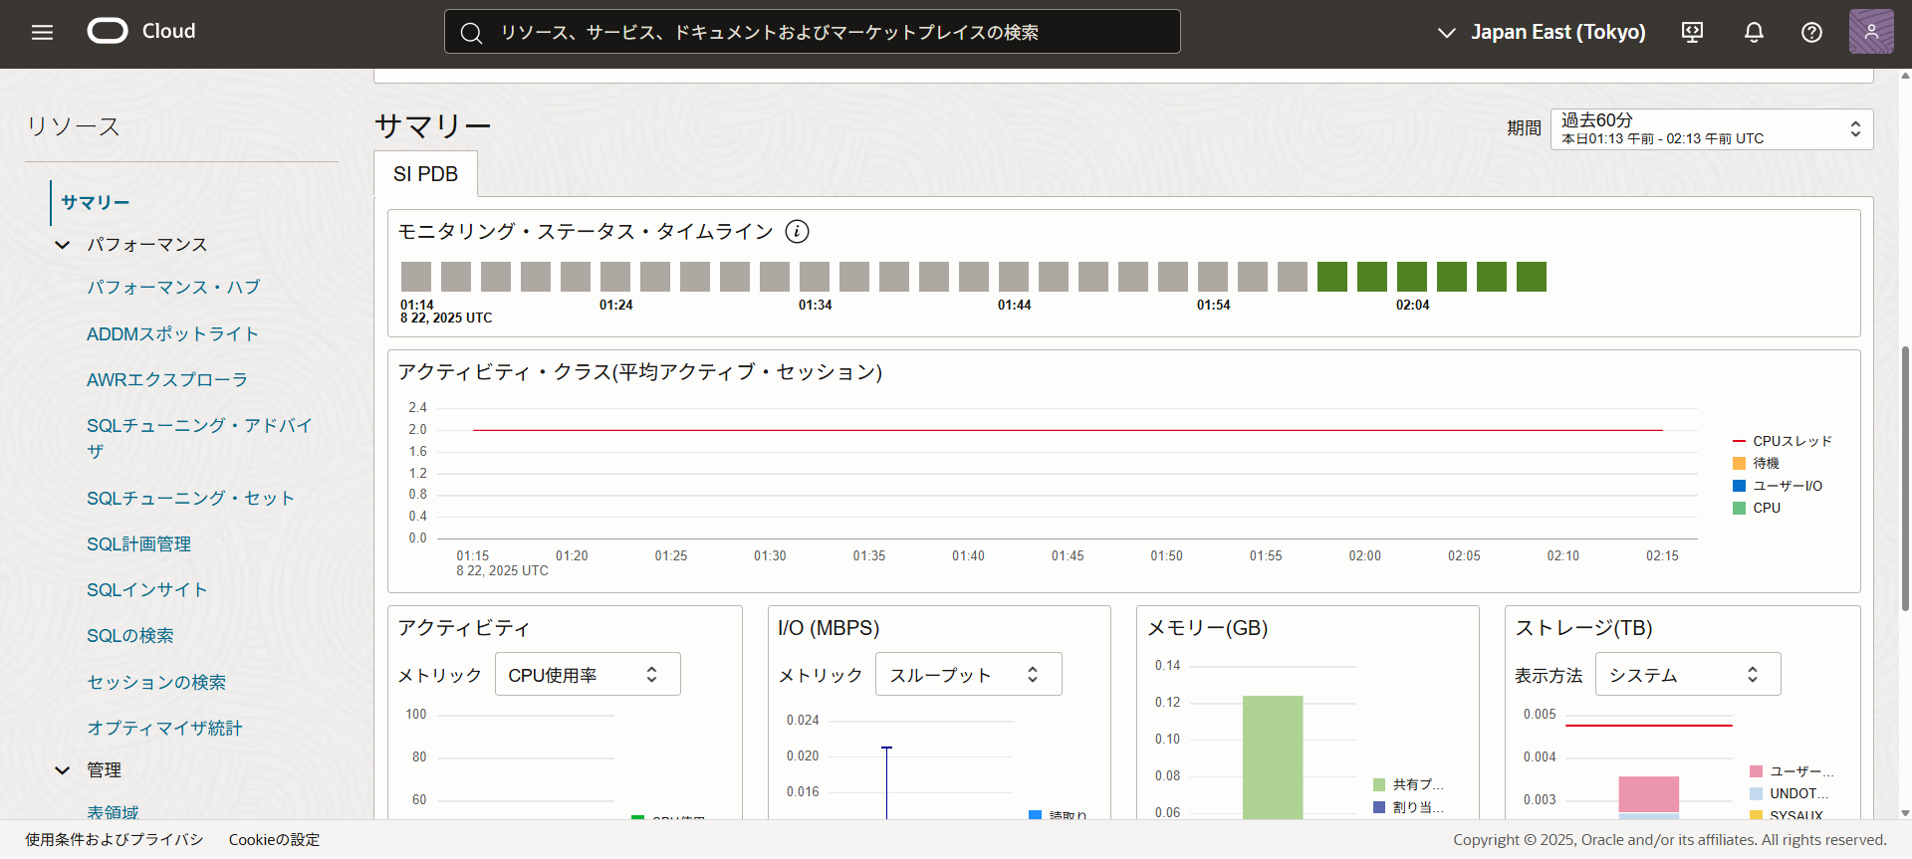
Task: Select the SI PDB tab
Action: point(425,174)
